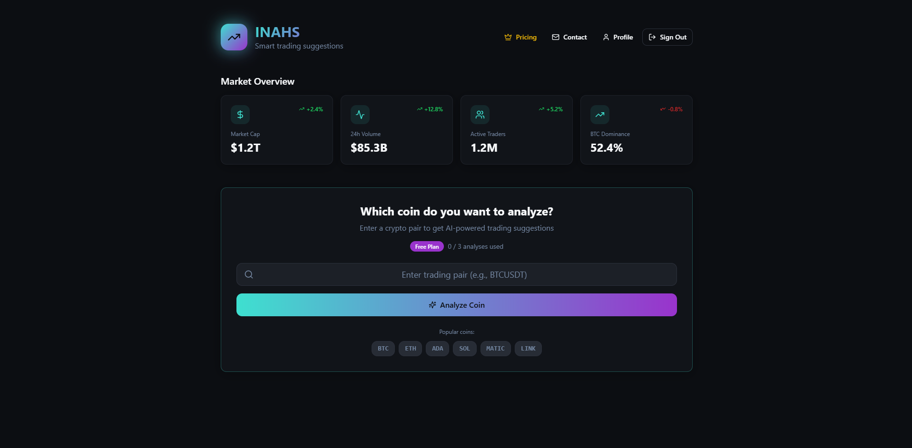Select the ETH popular coin chip
This screenshot has height=448, width=912.
coord(410,349)
